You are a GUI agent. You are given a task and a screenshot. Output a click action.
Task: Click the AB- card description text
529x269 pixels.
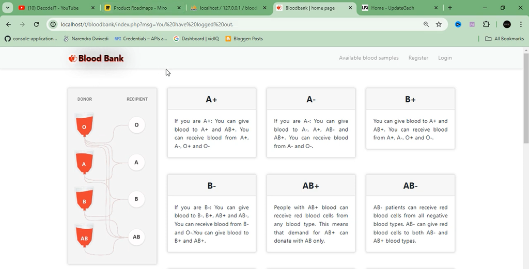[x=410, y=224]
